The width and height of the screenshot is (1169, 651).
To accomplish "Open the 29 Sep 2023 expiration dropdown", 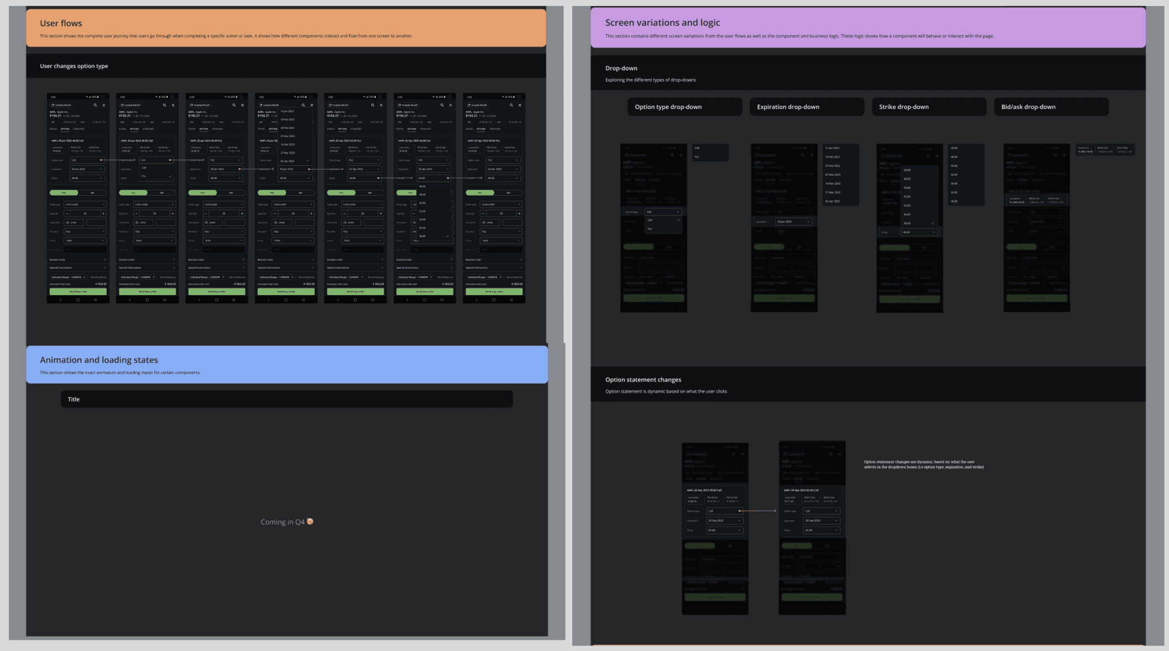I will click(821, 521).
